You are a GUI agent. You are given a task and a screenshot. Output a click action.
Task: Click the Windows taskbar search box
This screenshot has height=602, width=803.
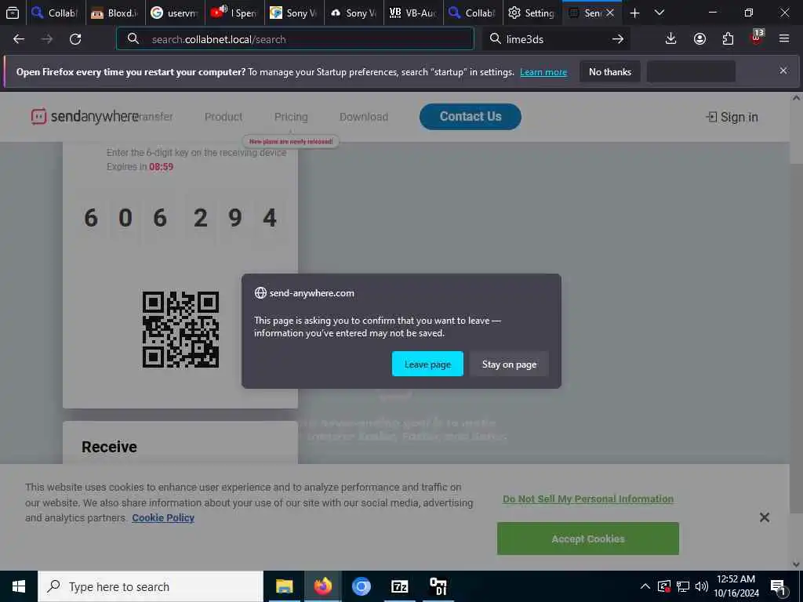pyautogui.click(x=151, y=586)
